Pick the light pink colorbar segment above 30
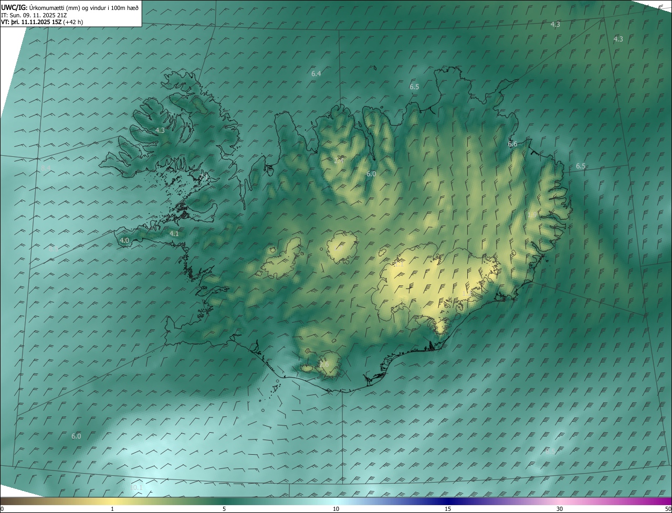The height and width of the screenshot is (513, 672). [x=560, y=501]
